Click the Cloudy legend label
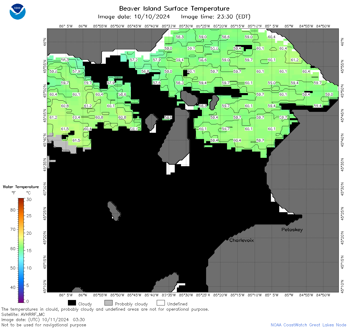The image size is (349, 329). tap(85, 304)
